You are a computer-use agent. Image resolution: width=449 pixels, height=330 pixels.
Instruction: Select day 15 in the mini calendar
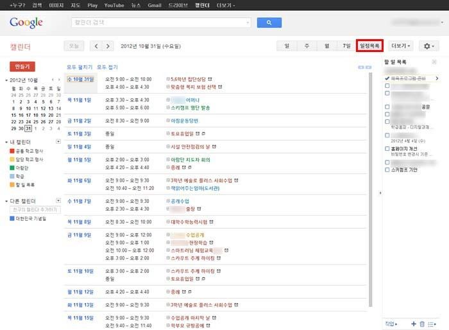coord(13,115)
